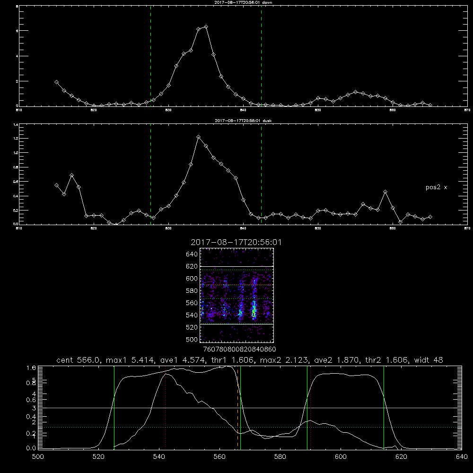The width and height of the screenshot is (473, 473).
Task: Click the '560' y-axis label of spectral image
Action: pos(192,303)
